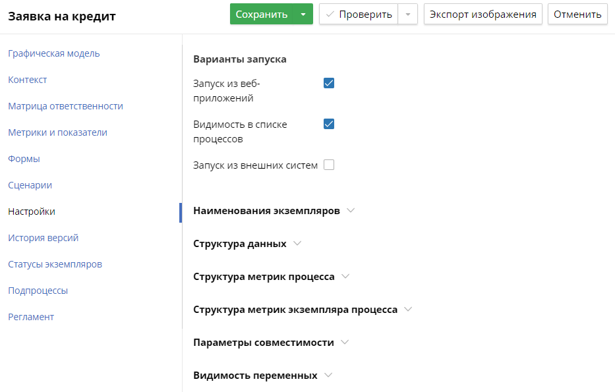The image size is (615, 392).
Task: Expand Видимость переменных chevron
Action: (x=328, y=375)
